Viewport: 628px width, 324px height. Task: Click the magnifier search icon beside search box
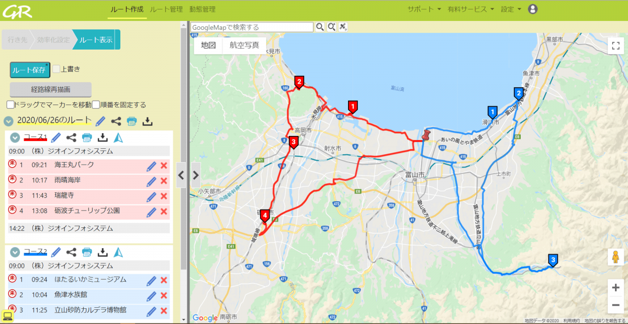320,27
